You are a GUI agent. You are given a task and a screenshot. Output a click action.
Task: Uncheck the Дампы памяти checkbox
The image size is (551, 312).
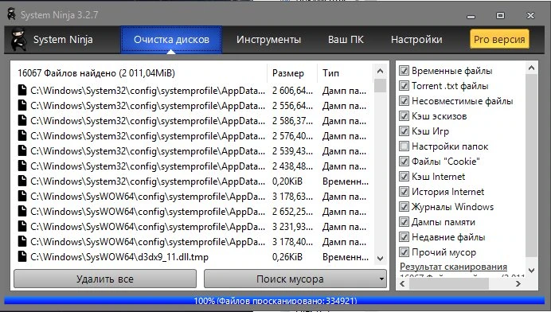point(404,222)
